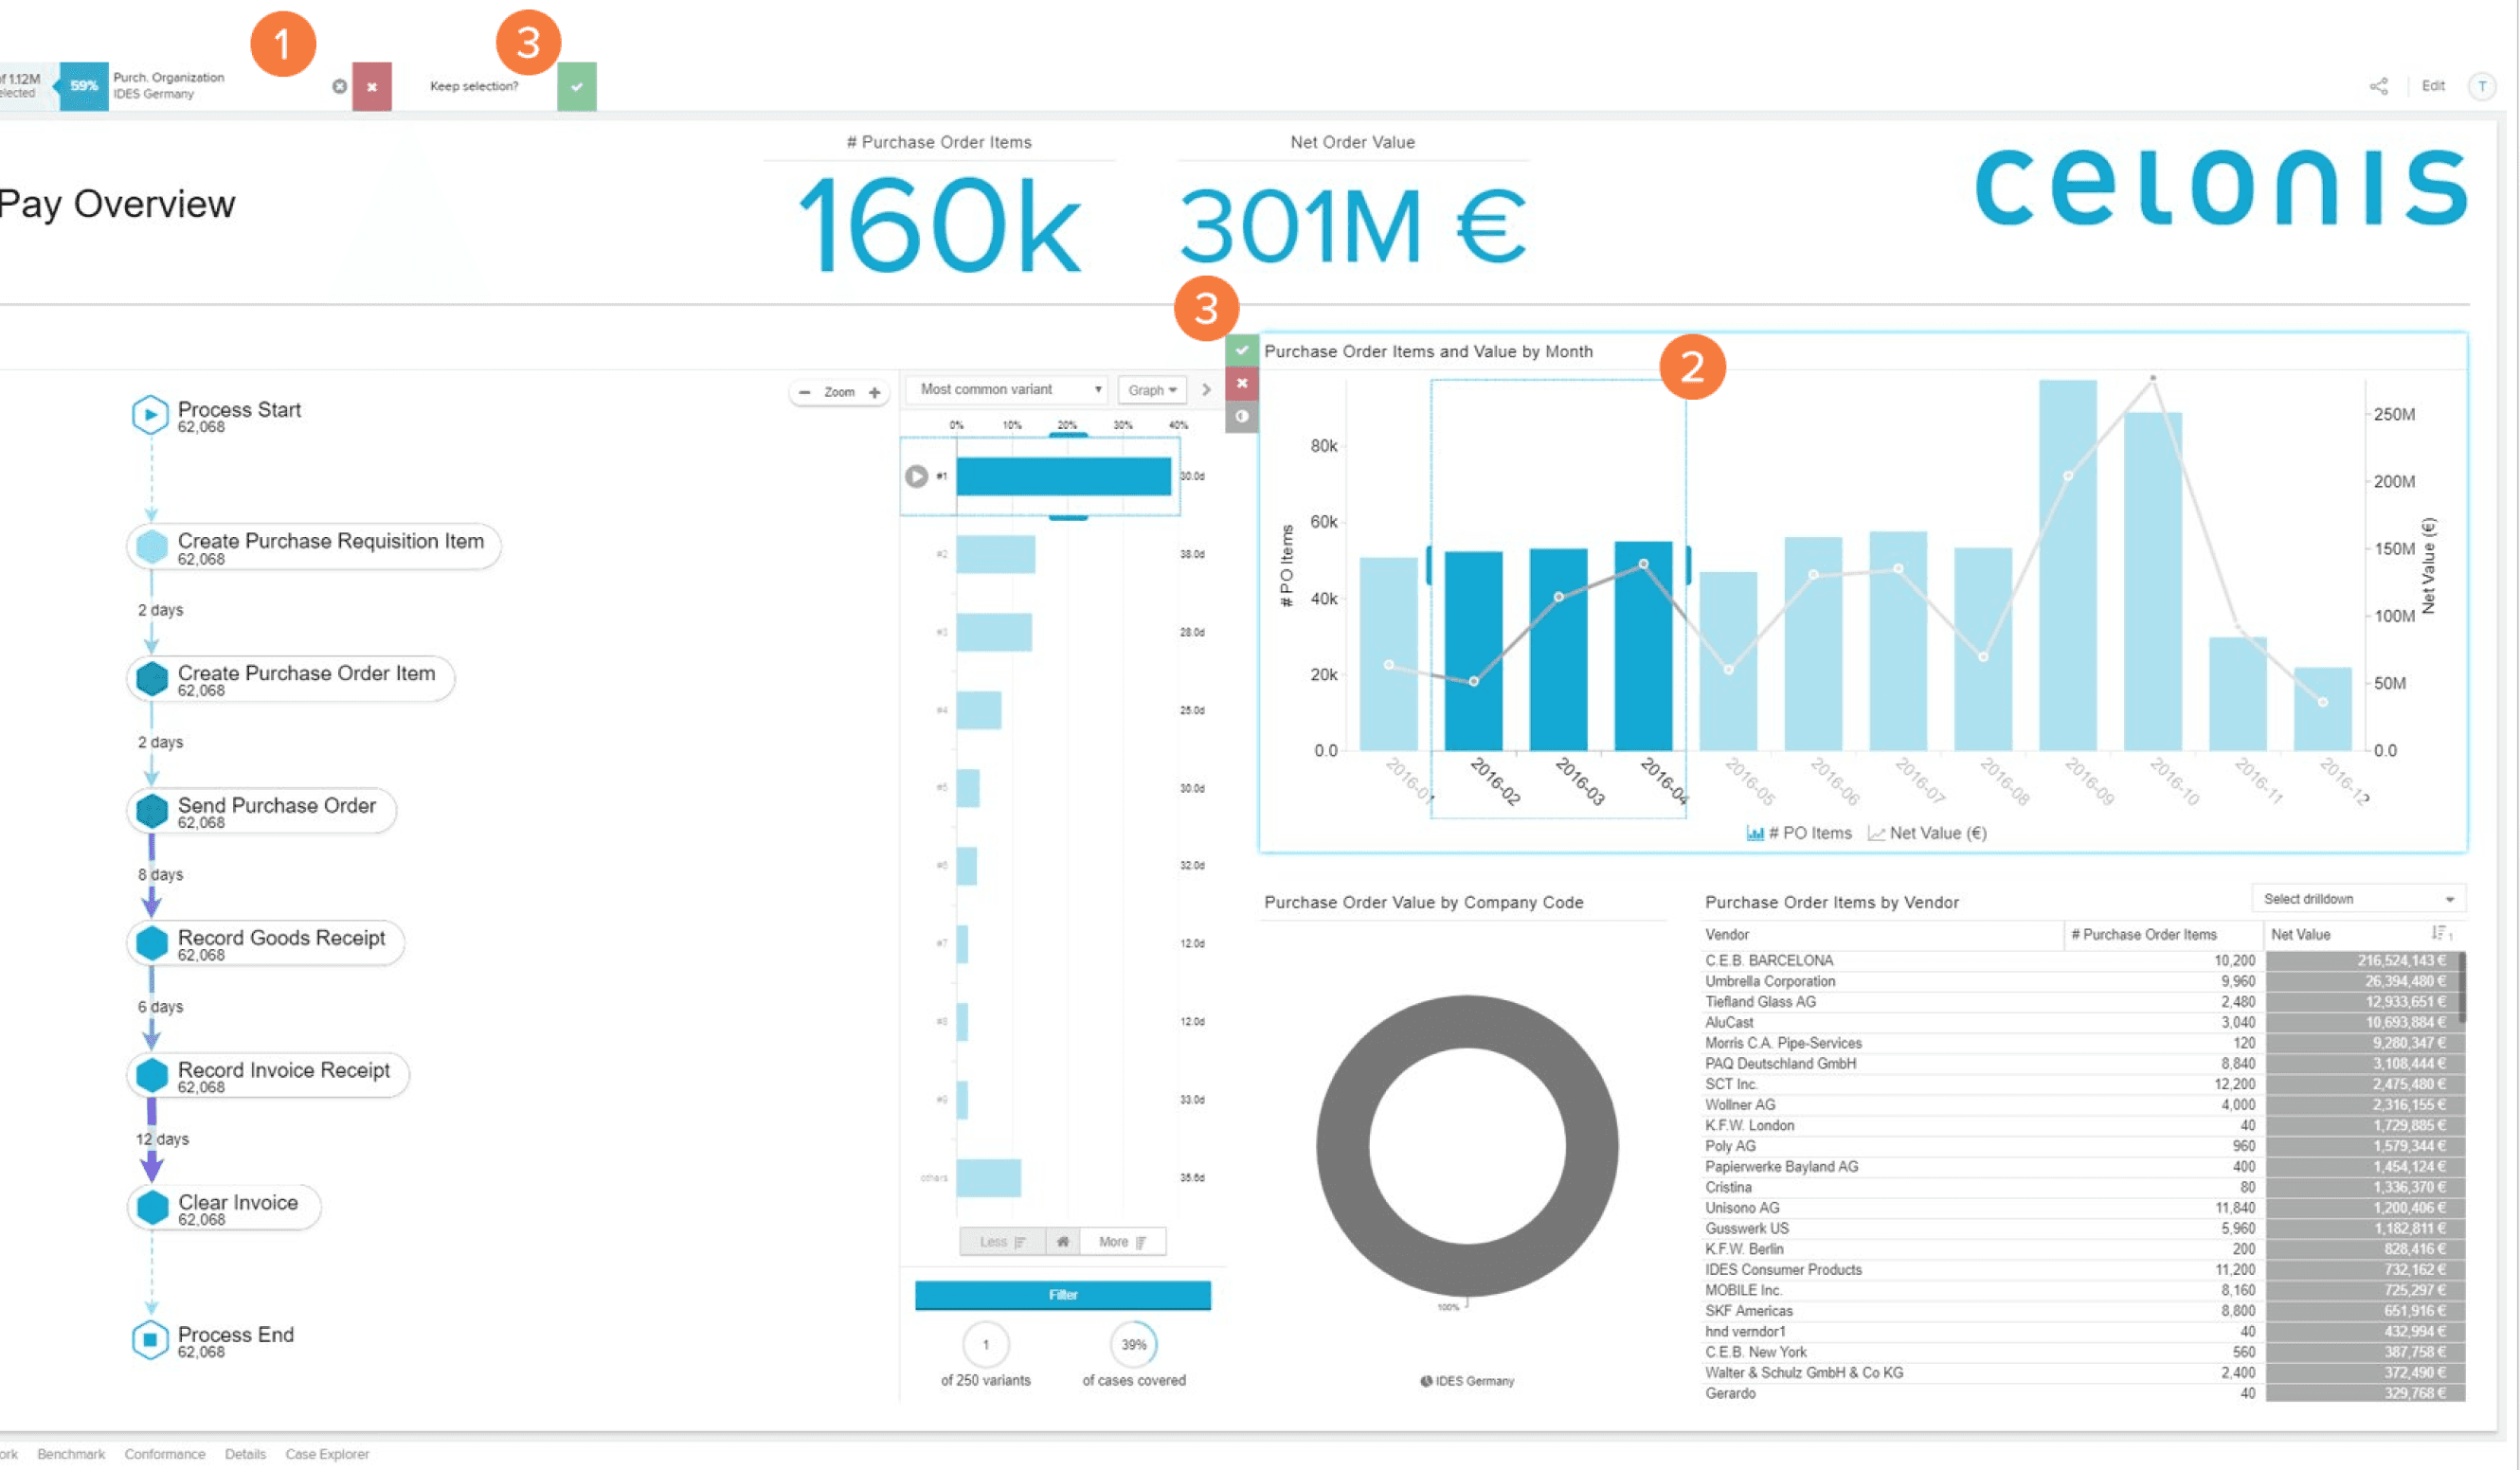The height and width of the screenshot is (1470, 2520).
Task: Click the home reset icon below variants
Action: click(x=1062, y=1242)
